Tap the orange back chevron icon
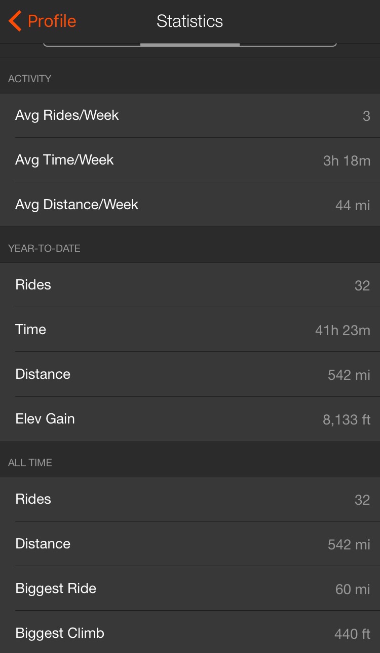This screenshot has height=653, width=380. click(15, 21)
